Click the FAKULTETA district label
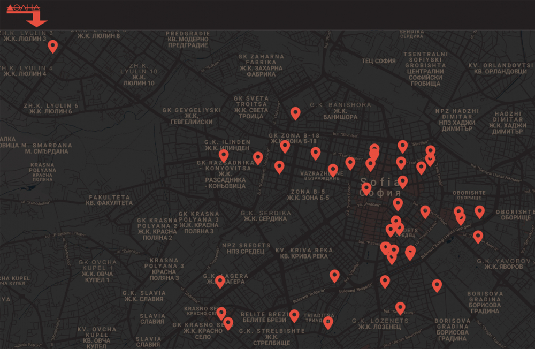The width and height of the screenshot is (535, 349). [109, 200]
